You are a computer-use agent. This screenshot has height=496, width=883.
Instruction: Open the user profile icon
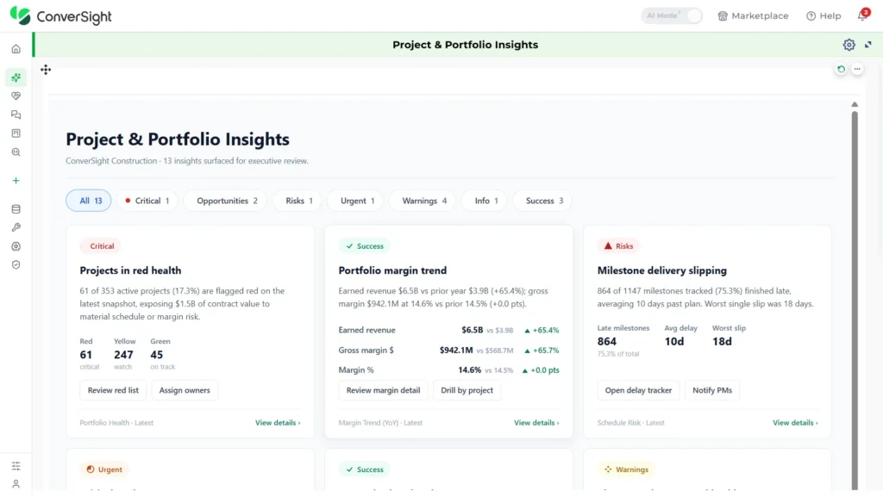[x=16, y=484]
